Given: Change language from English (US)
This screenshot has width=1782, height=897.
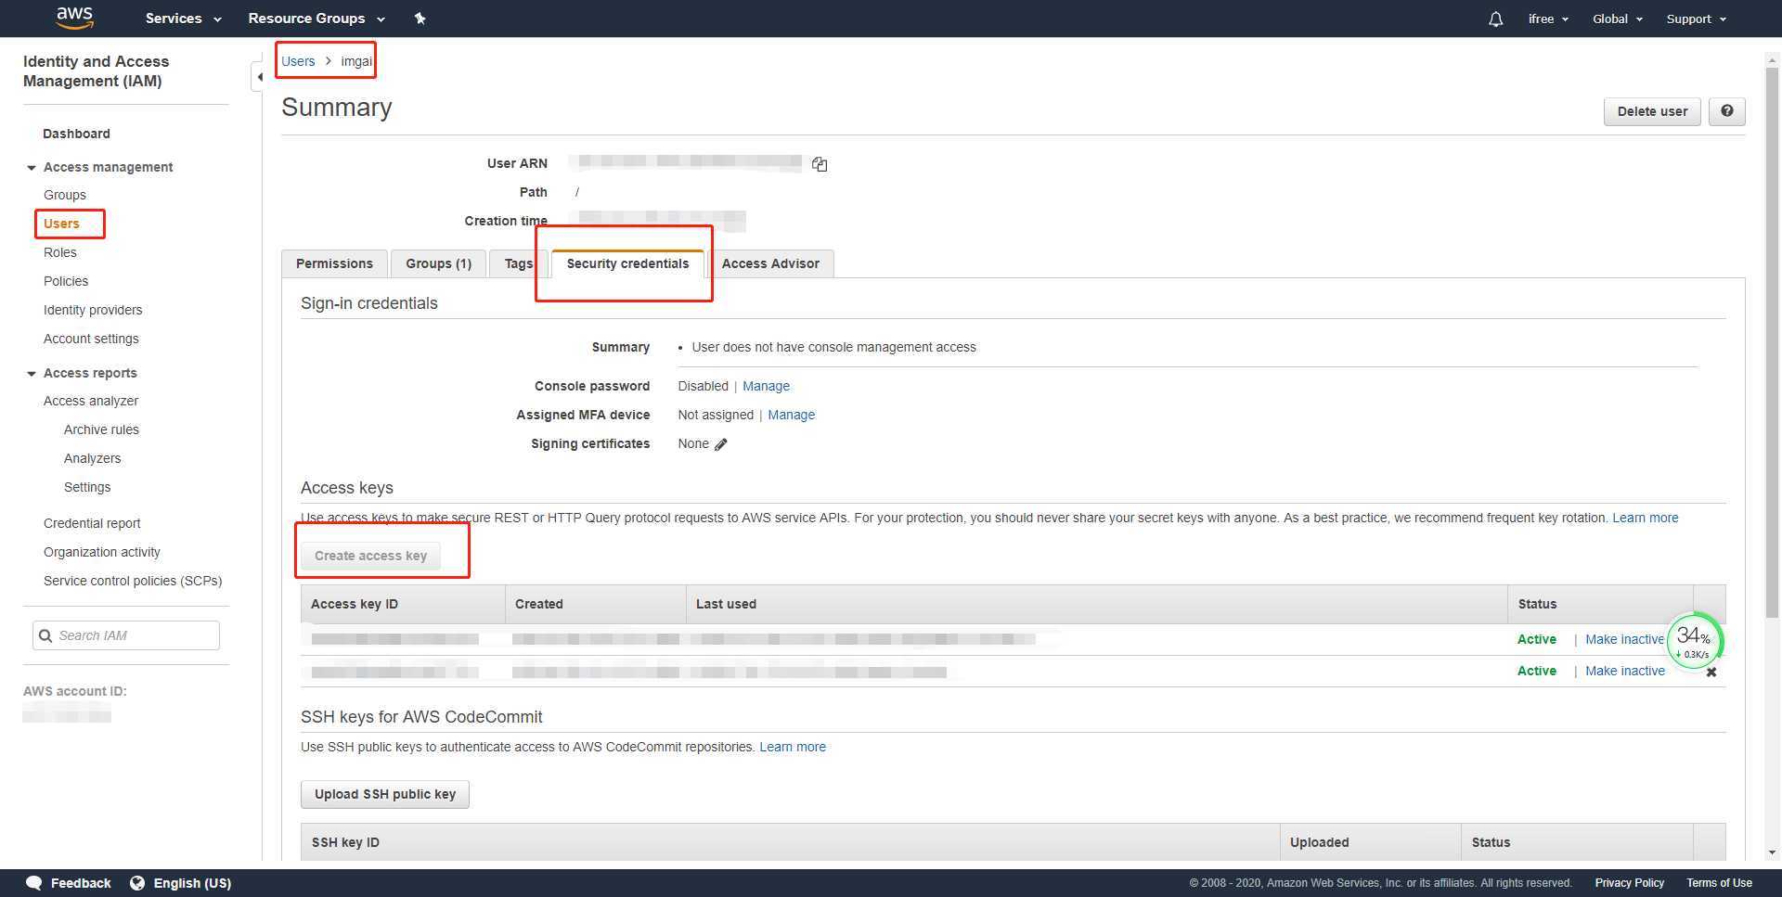Looking at the screenshot, I should (181, 883).
